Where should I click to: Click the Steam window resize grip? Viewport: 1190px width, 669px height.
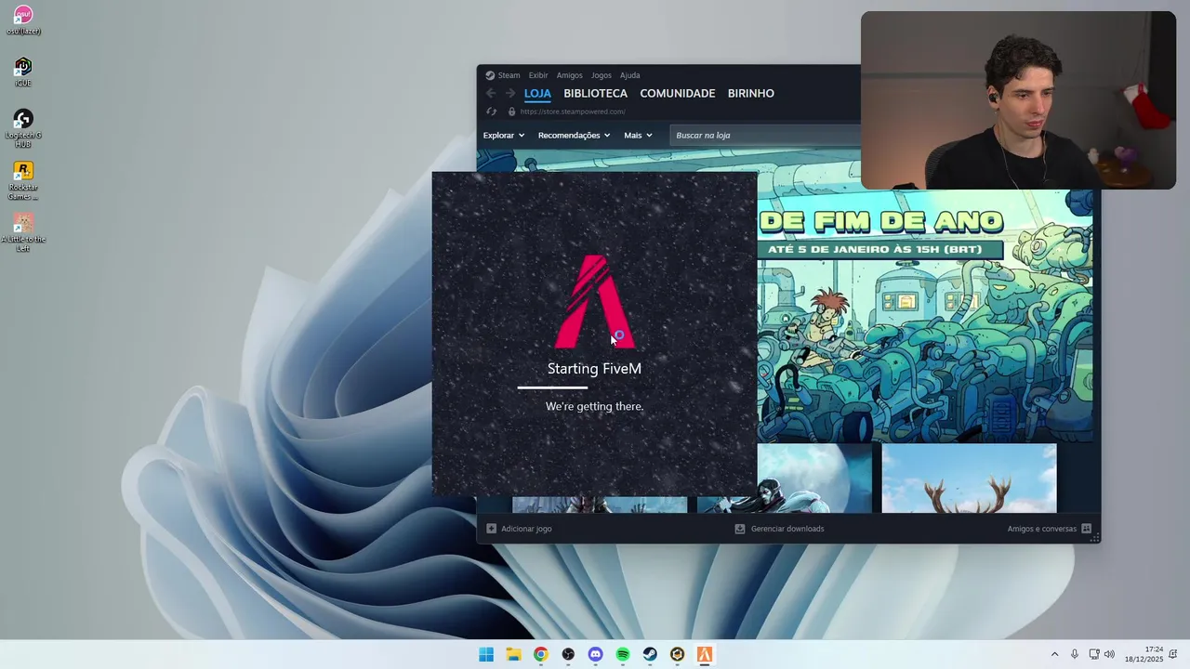[1095, 537]
